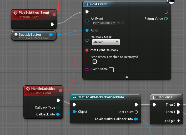Click the As Ak Marker Callback Info pin
Viewport: 186px width, 135px height.
(x=136, y=119)
